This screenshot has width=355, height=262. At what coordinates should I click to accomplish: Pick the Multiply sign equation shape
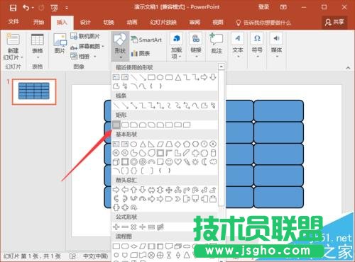133,227
